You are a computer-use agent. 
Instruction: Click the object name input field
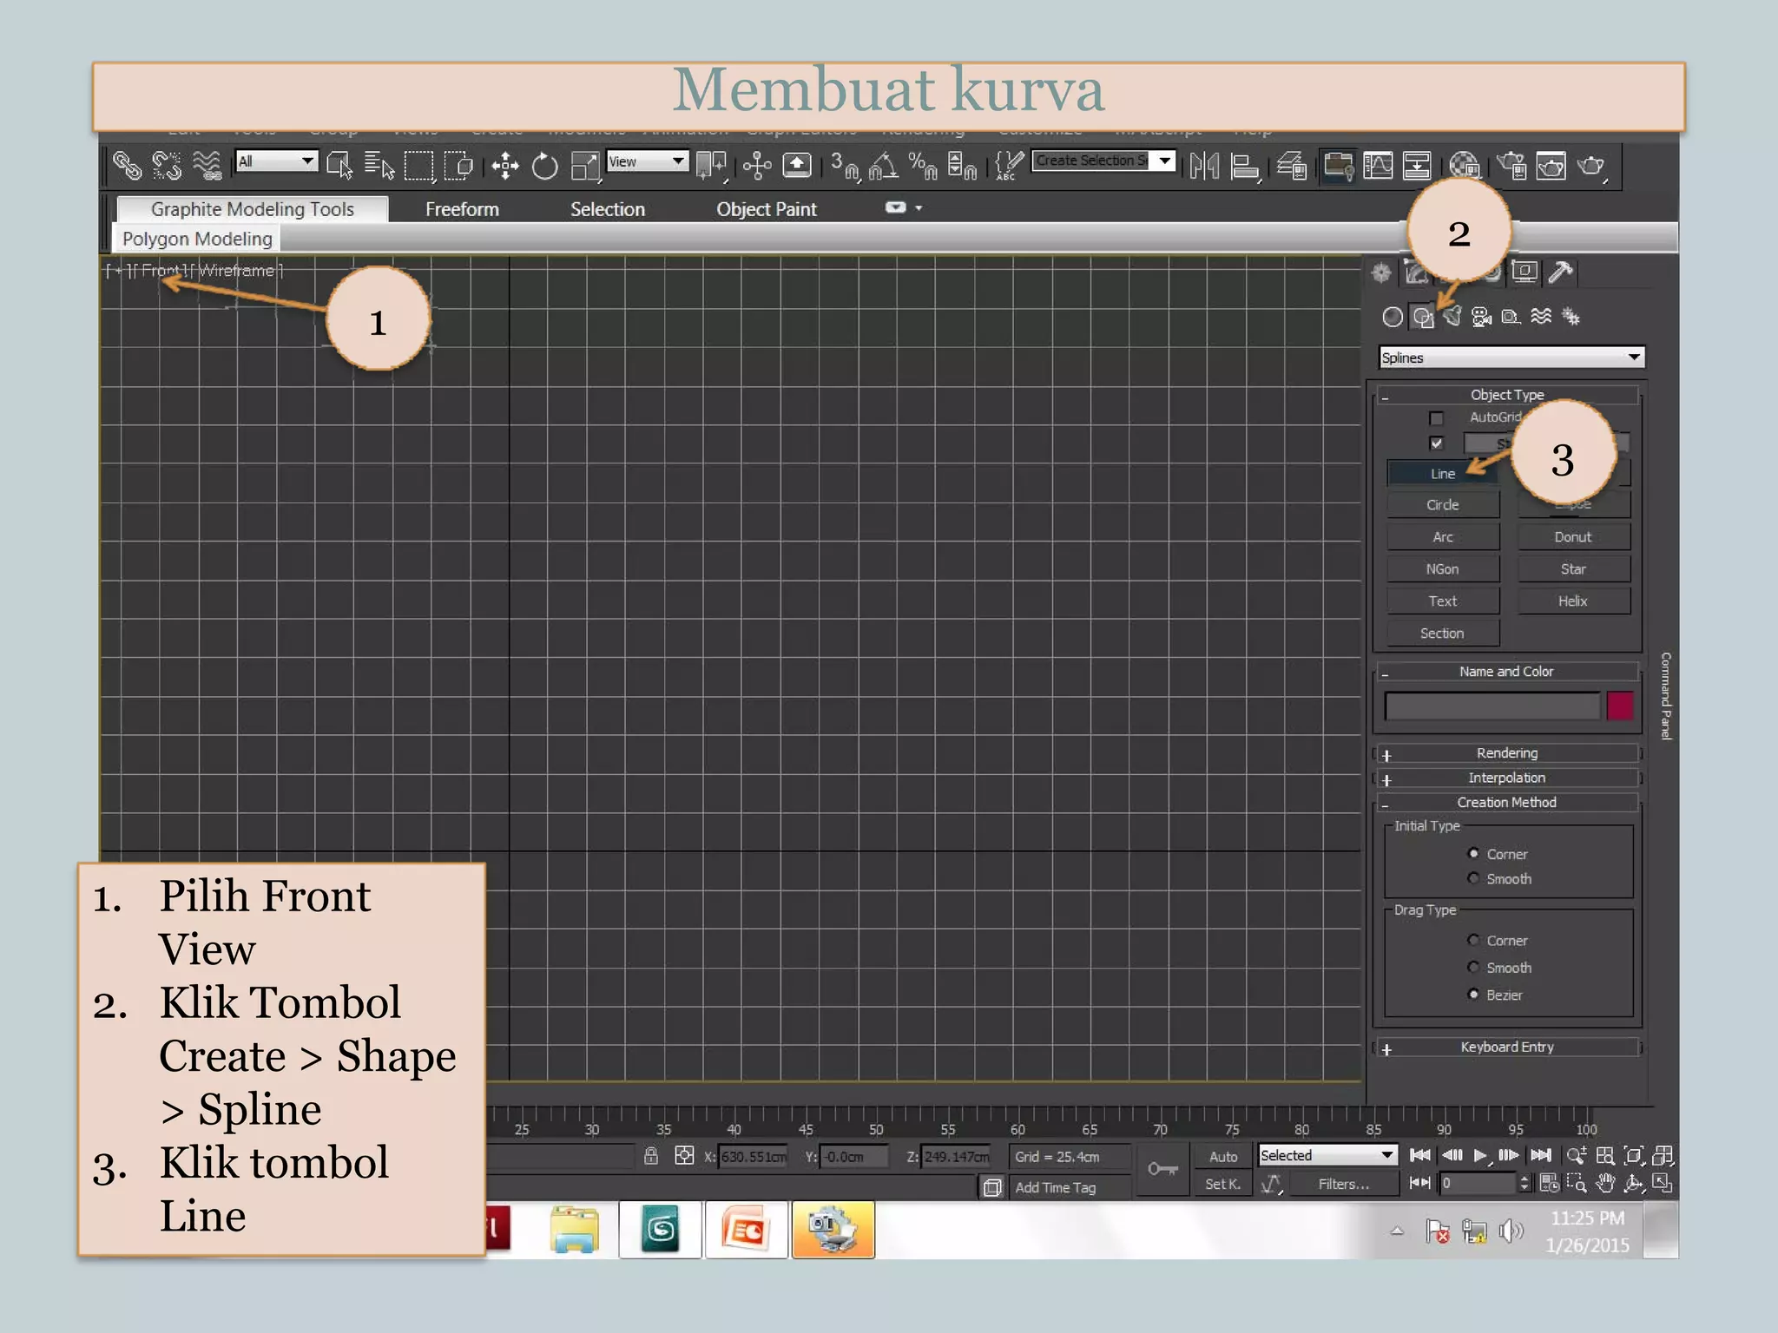click(1492, 706)
